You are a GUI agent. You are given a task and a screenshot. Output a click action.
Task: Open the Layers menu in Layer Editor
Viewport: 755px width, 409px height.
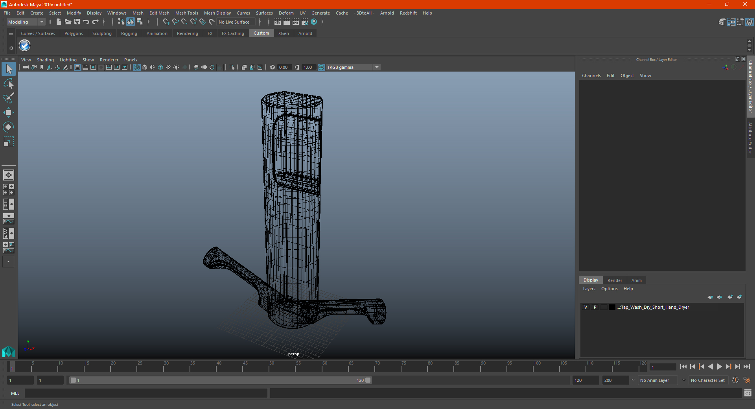[x=589, y=289]
